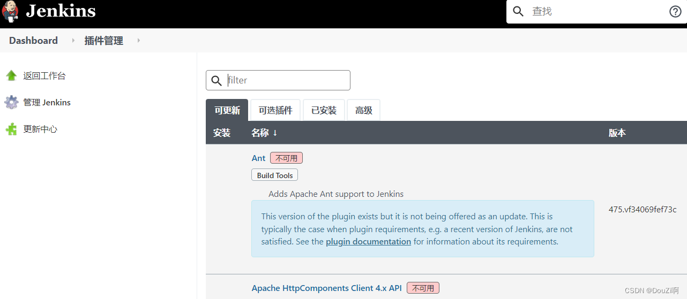Click the Ant version 475.vf34069fef73c
This screenshot has width=687, height=299.
click(x=643, y=210)
